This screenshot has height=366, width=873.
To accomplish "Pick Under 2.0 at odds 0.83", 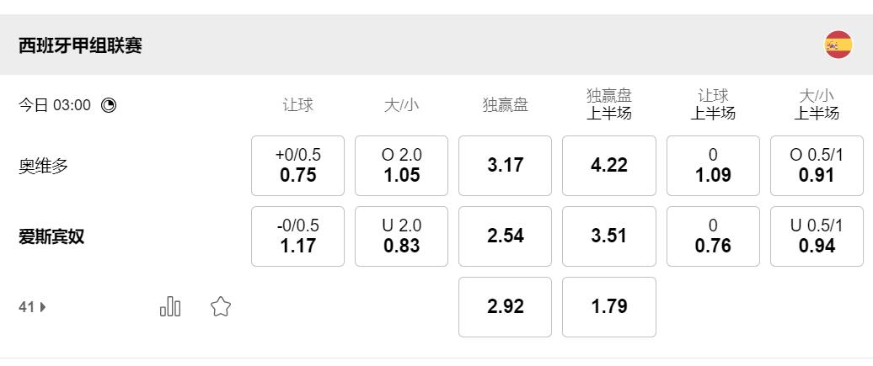I will [401, 236].
